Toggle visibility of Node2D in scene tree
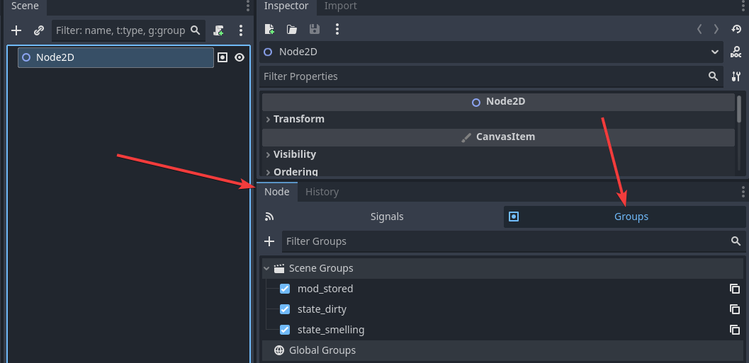This screenshot has width=749, height=363. tap(240, 57)
